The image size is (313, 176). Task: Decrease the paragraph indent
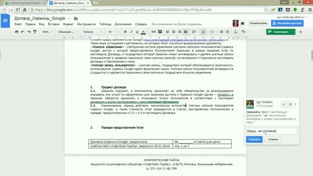point(221,32)
